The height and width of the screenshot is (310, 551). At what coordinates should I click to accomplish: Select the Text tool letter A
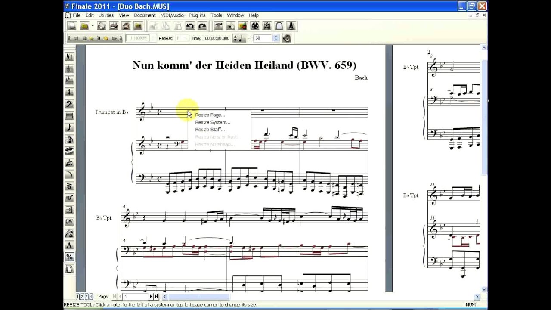[69, 245]
